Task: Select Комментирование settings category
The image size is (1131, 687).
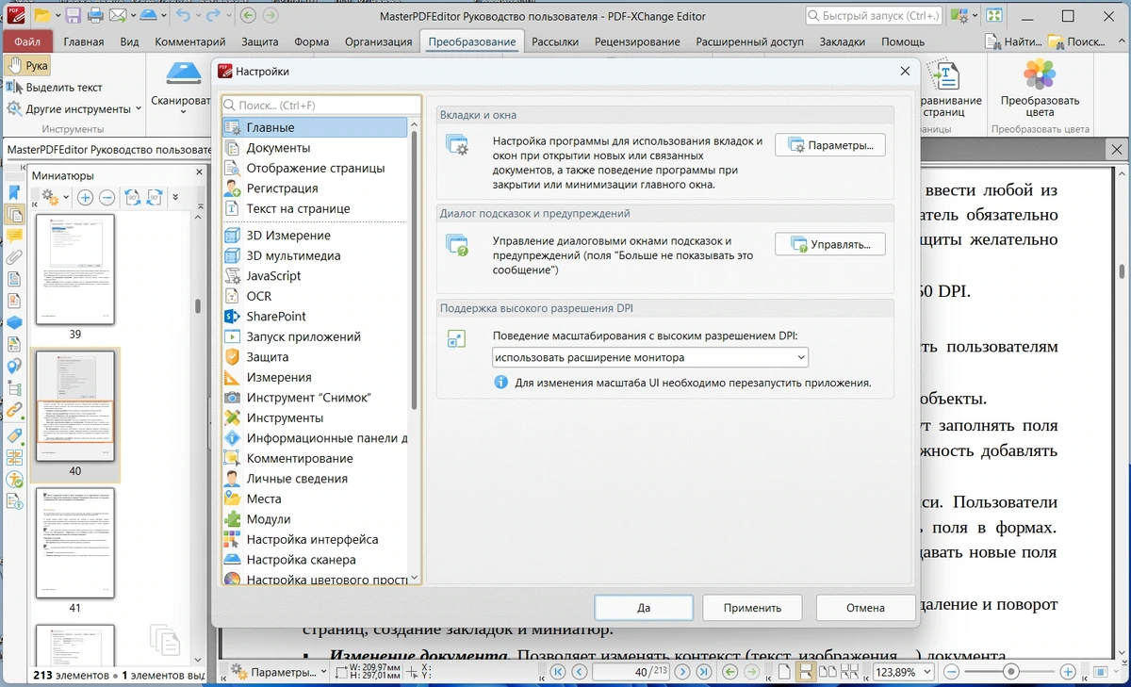Action: [315, 458]
